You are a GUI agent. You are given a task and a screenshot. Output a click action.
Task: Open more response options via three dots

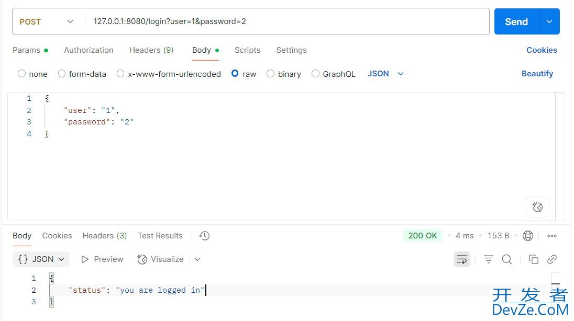(x=551, y=235)
